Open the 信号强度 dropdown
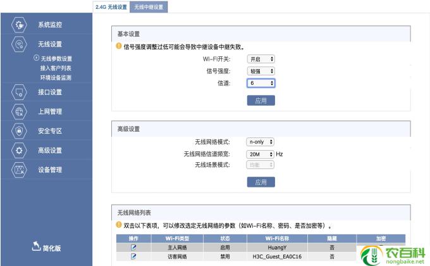This screenshot has width=430, height=266. (261, 71)
